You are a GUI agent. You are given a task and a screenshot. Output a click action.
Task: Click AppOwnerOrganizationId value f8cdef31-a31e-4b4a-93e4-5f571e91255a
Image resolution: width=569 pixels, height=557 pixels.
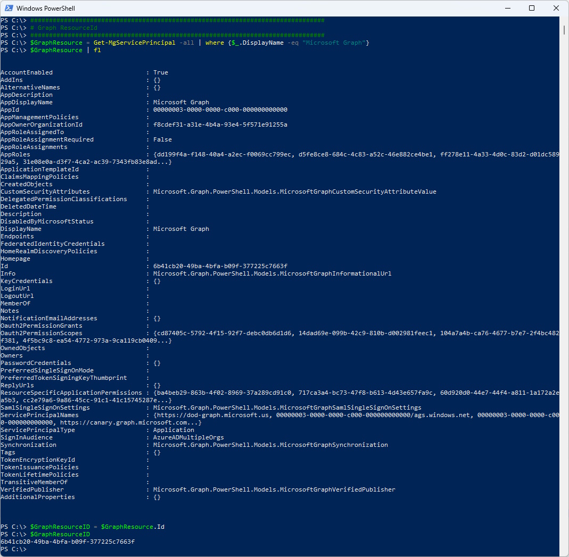coord(220,124)
